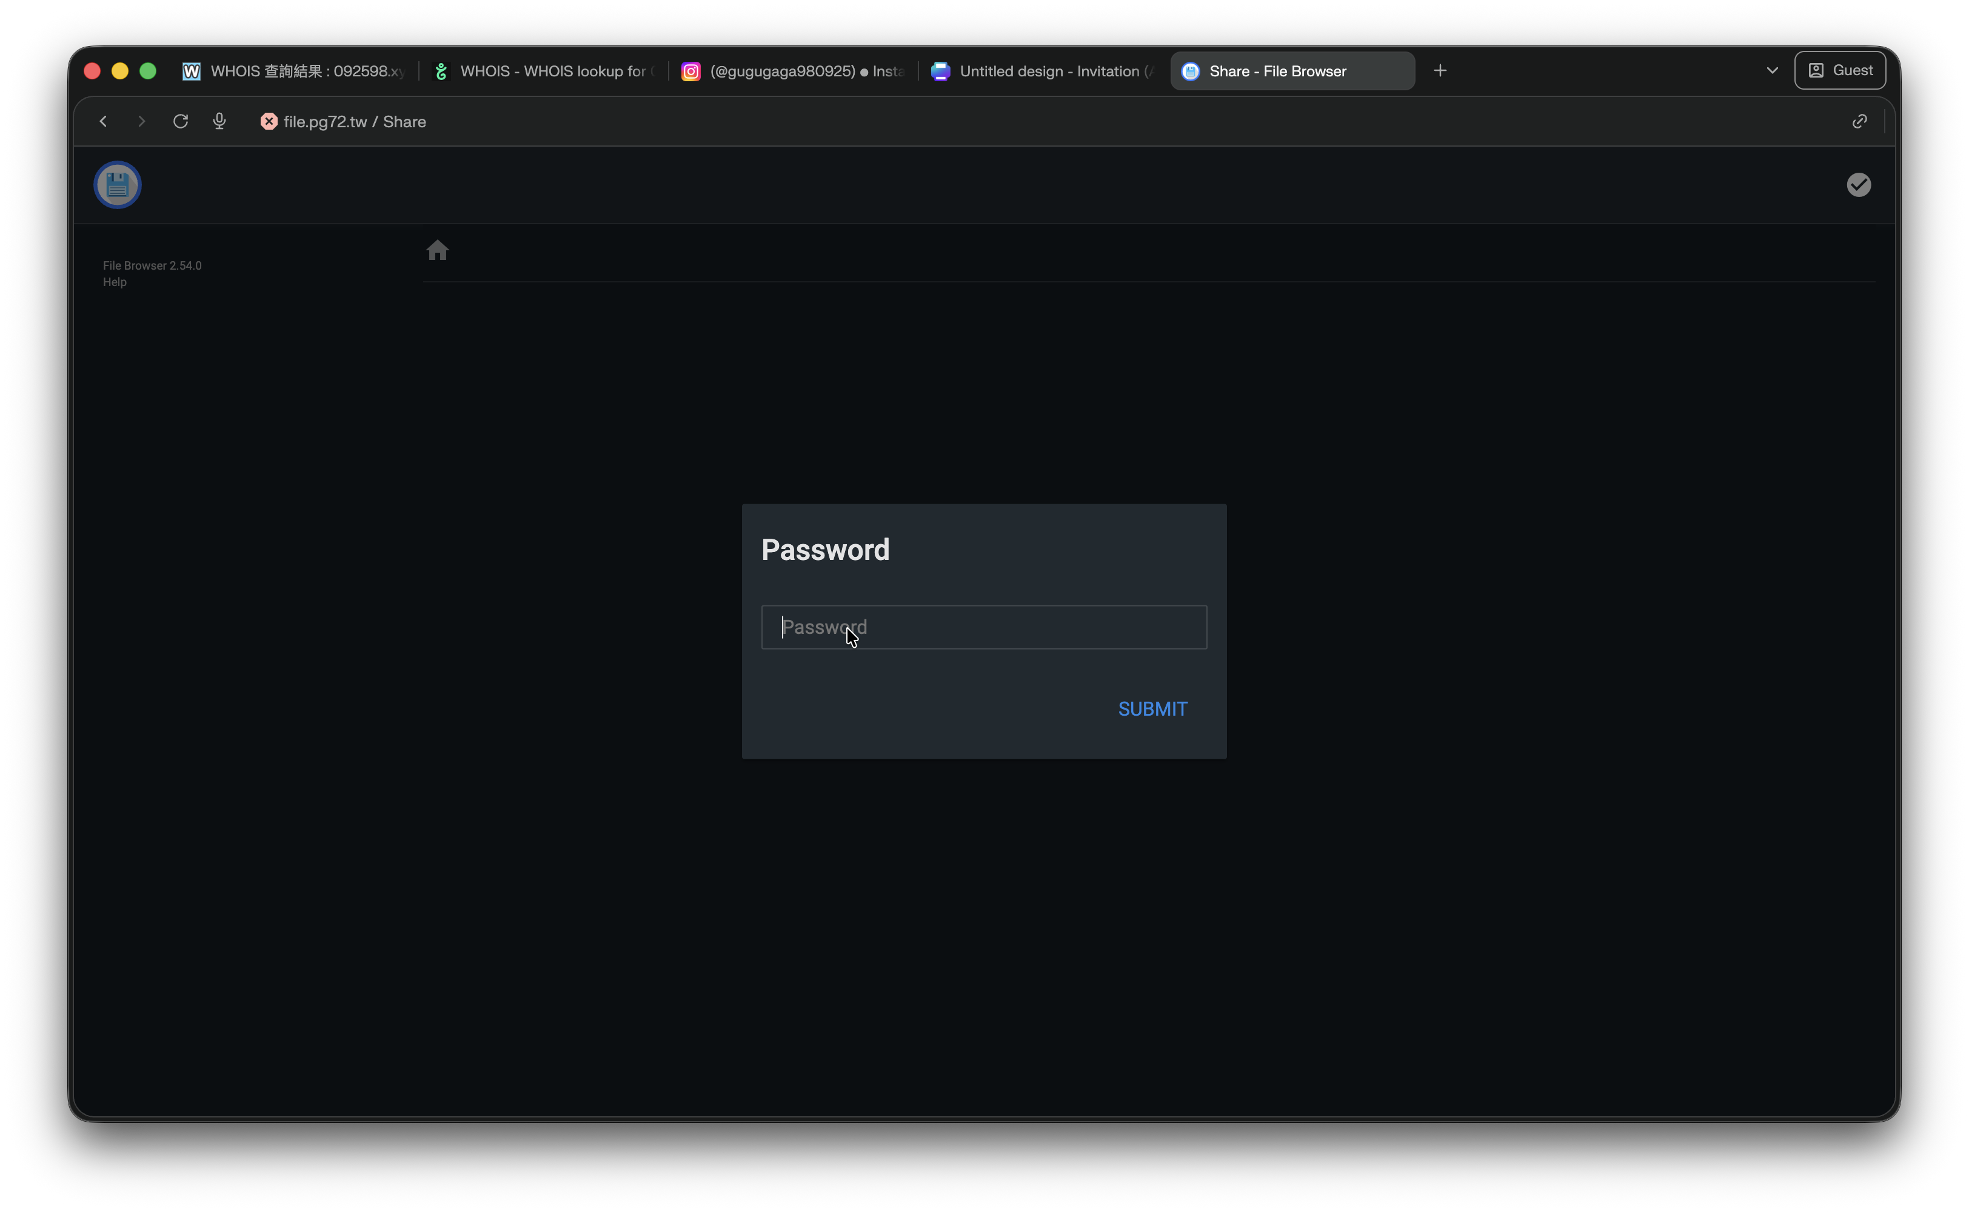Open the Untitled design Invitation tab
The height and width of the screenshot is (1212, 1969).
point(1042,72)
